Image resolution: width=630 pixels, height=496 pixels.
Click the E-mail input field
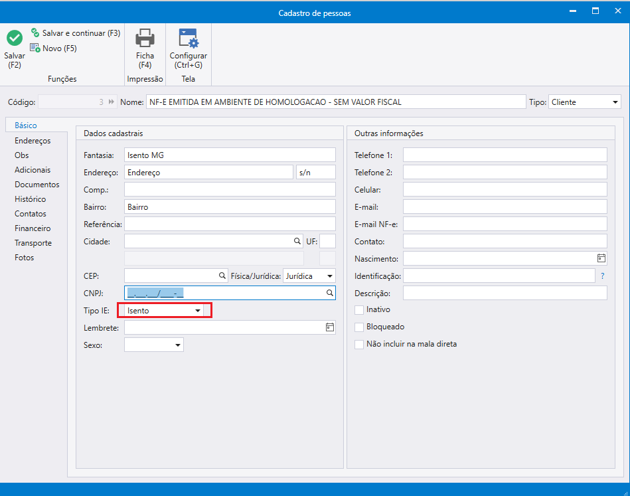coord(505,207)
